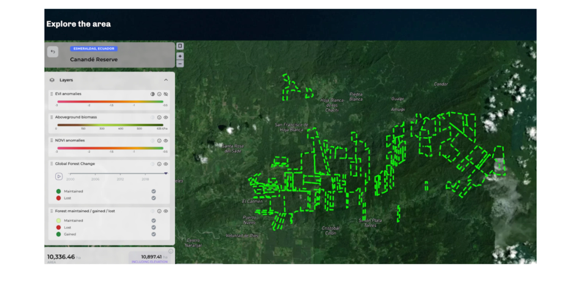This screenshot has width=581, height=282.
Task: Click the Hoja Blanca de los Chachi map label
Action: coord(332,105)
